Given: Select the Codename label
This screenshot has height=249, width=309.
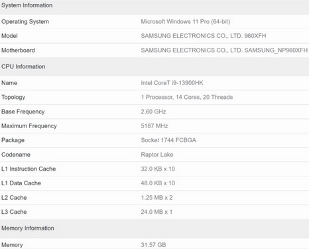Looking at the screenshot, I should click(16, 155).
